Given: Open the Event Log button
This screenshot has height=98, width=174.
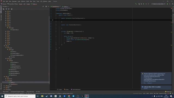Looking at the screenshot, I should tap(168, 92).
